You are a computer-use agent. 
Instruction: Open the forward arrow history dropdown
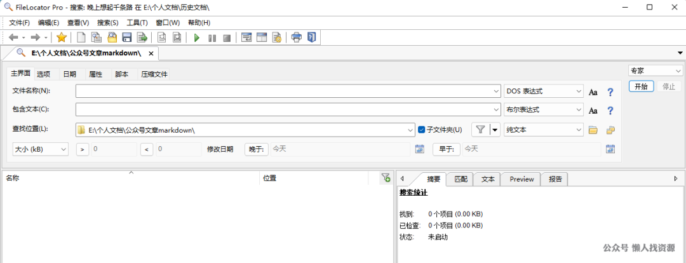point(46,38)
